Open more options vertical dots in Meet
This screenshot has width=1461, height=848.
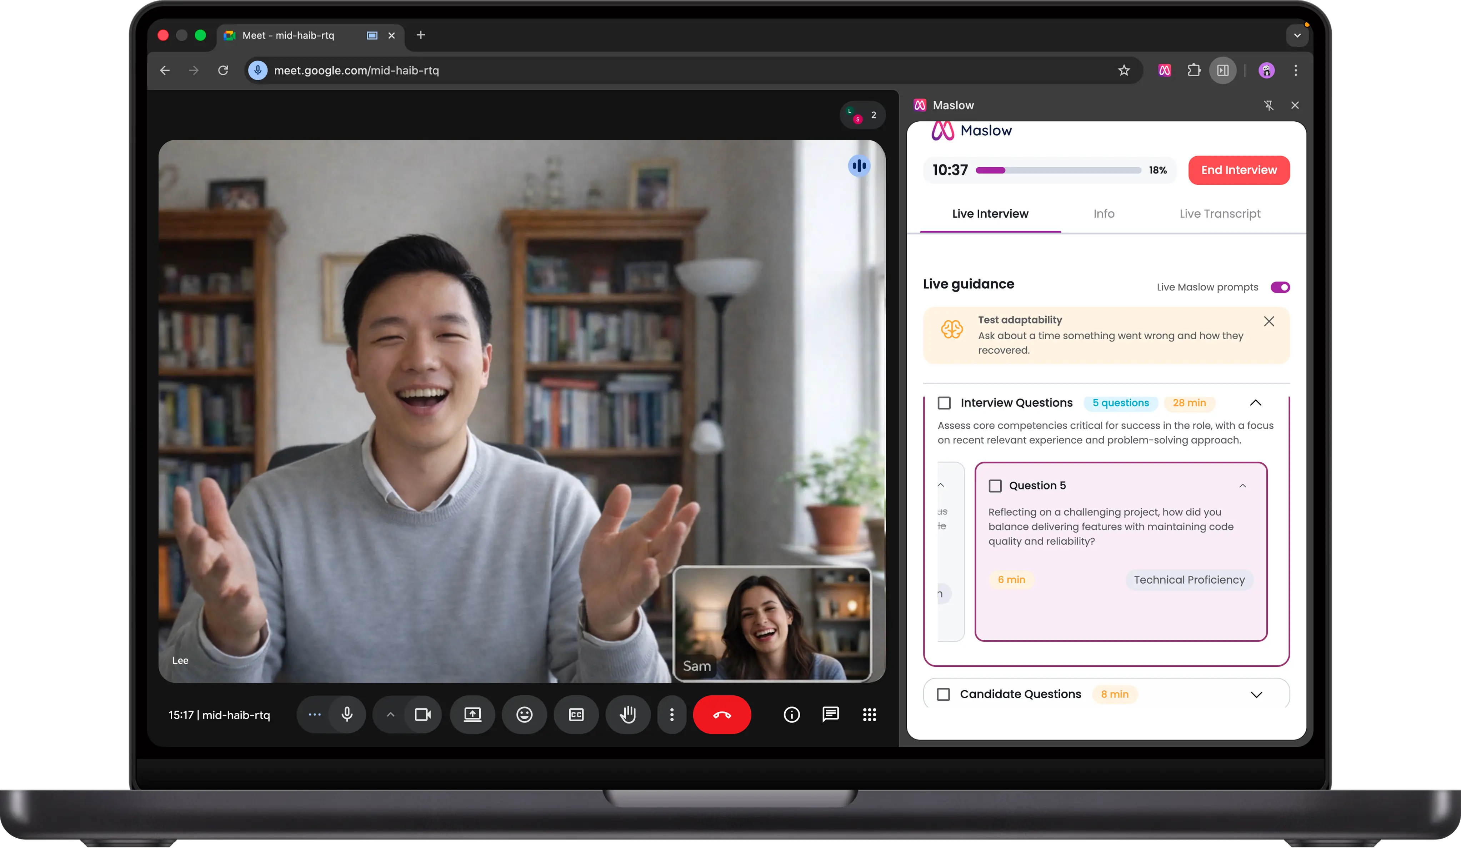672,714
